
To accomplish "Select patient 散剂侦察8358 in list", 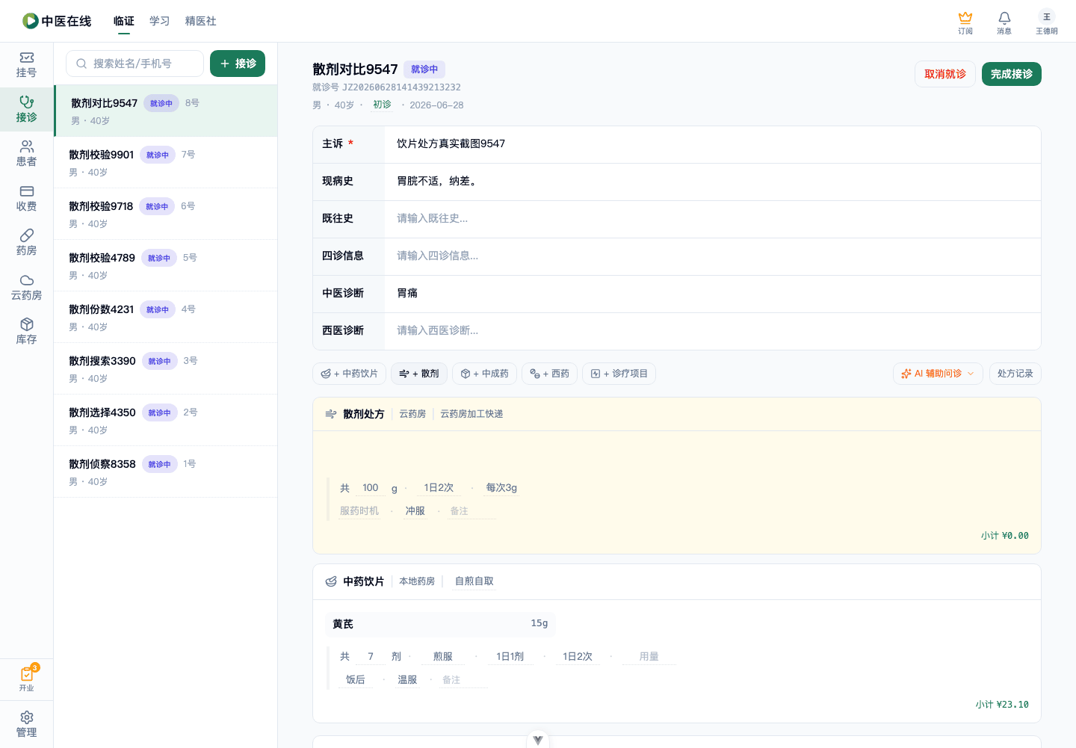I will pos(166,472).
